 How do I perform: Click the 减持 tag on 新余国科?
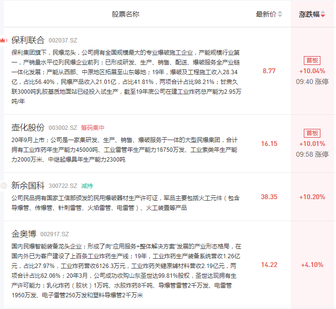[x=87, y=185]
